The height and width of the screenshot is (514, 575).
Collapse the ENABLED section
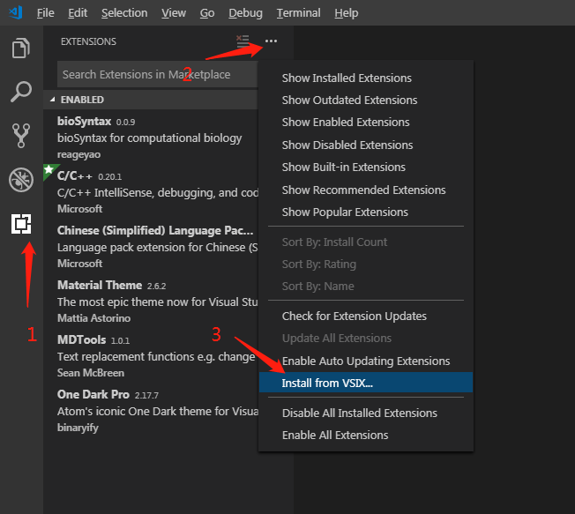click(151, 100)
